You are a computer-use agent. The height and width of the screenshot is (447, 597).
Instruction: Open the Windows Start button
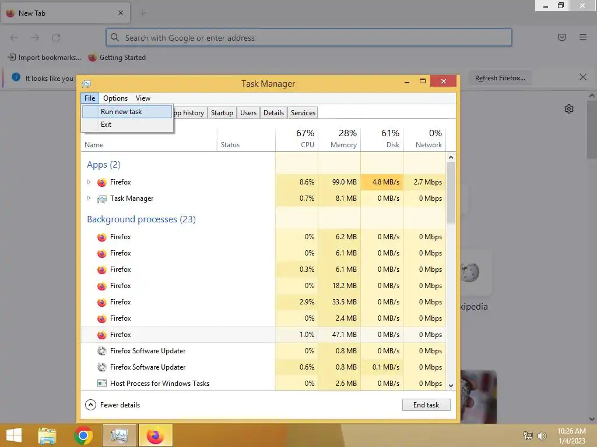pyautogui.click(x=14, y=435)
